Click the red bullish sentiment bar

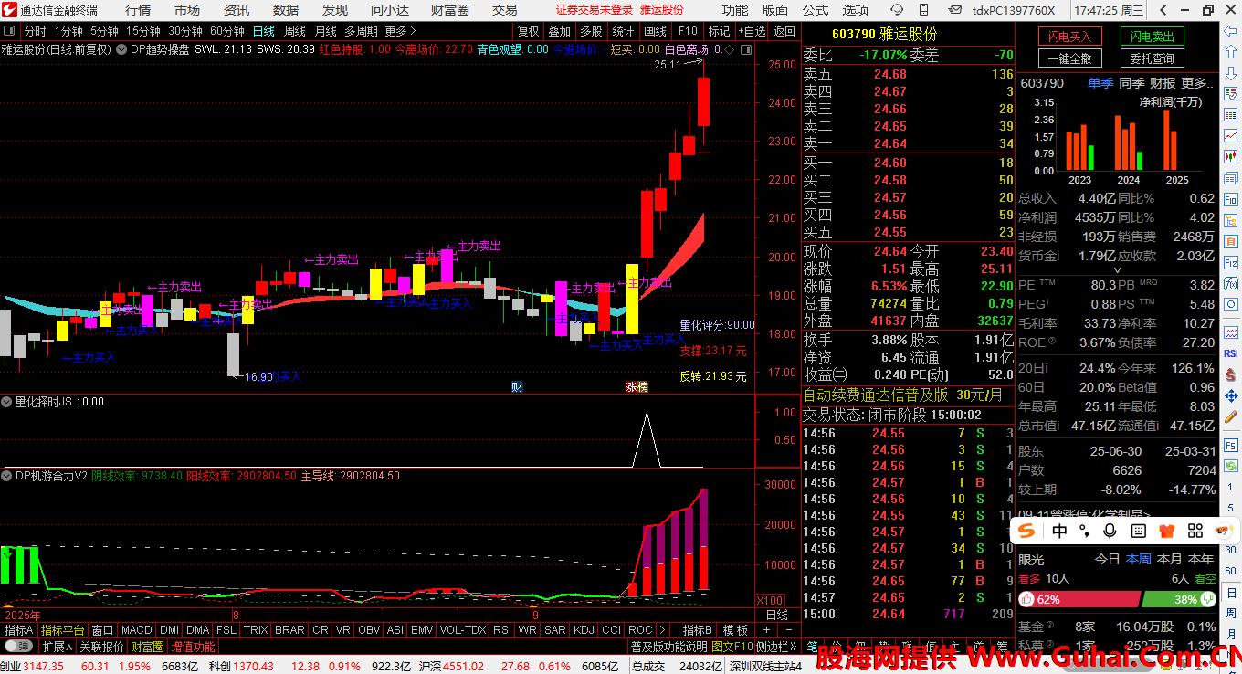click(x=1079, y=600)
